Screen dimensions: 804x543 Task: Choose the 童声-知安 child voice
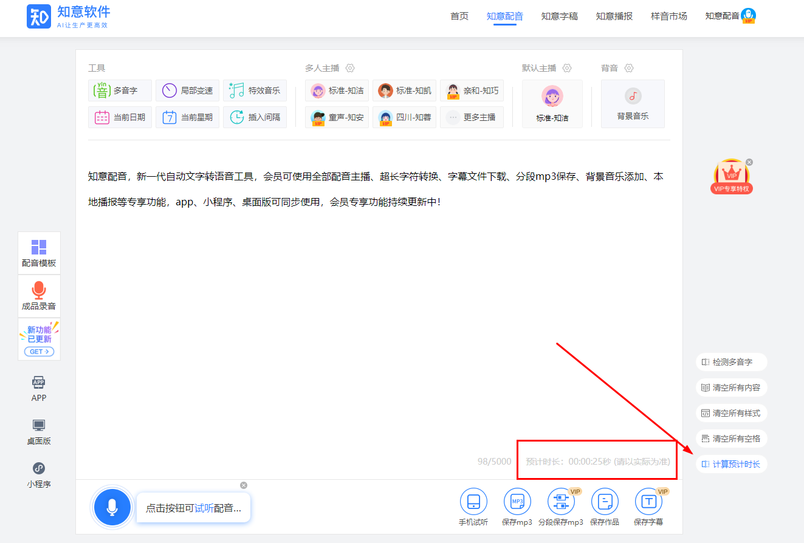click(x=337, y=117)
